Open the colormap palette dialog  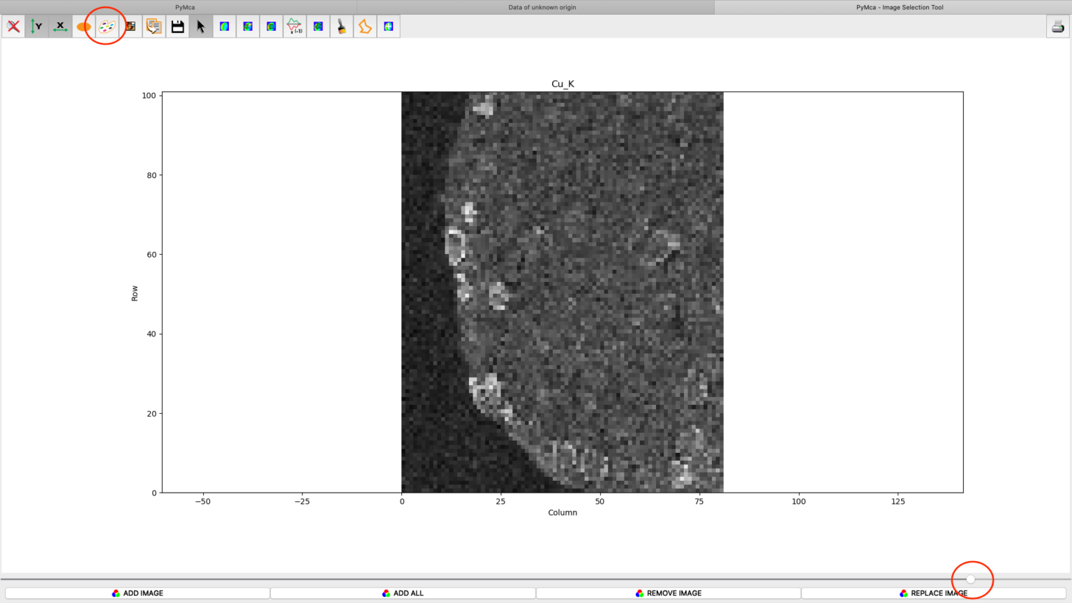[x=106, y=26]
